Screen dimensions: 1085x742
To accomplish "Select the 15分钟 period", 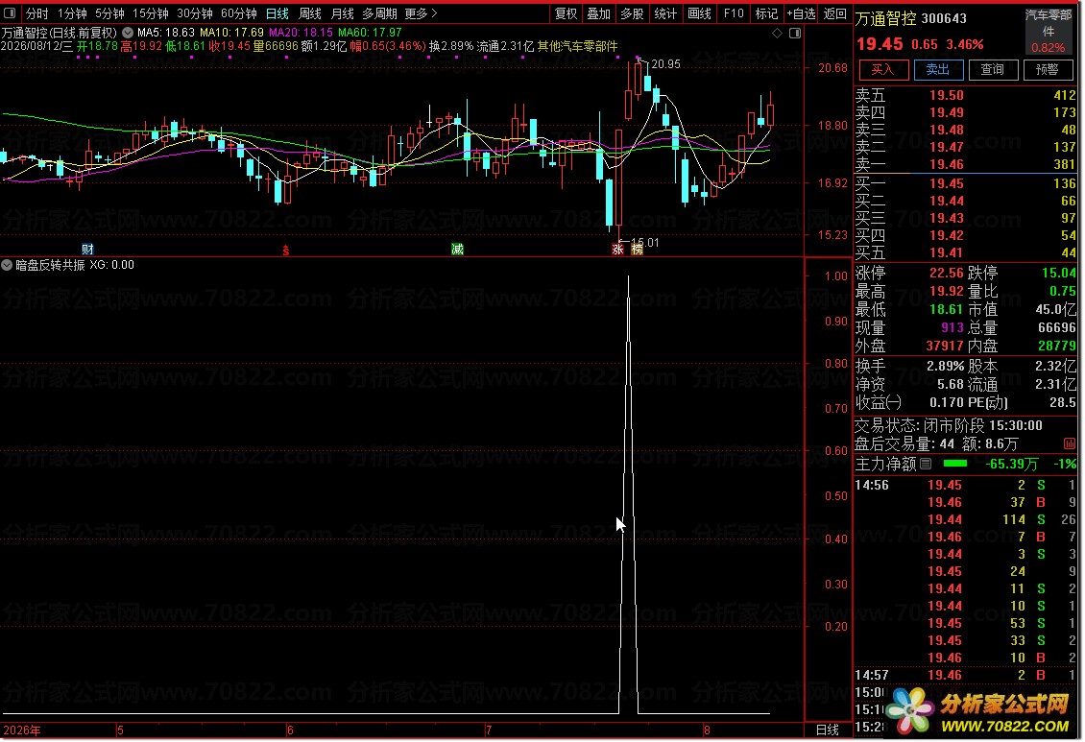I will tap(150, 13).
